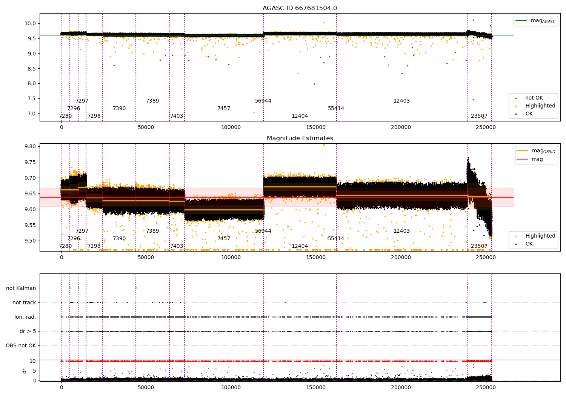Image resolution: width=566 pixels, height=396 pixels.
Task: Click OBSID label 7297 in the top plot
Action: [82, 101]
